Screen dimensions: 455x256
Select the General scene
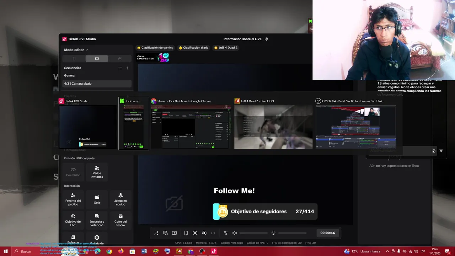97,75
